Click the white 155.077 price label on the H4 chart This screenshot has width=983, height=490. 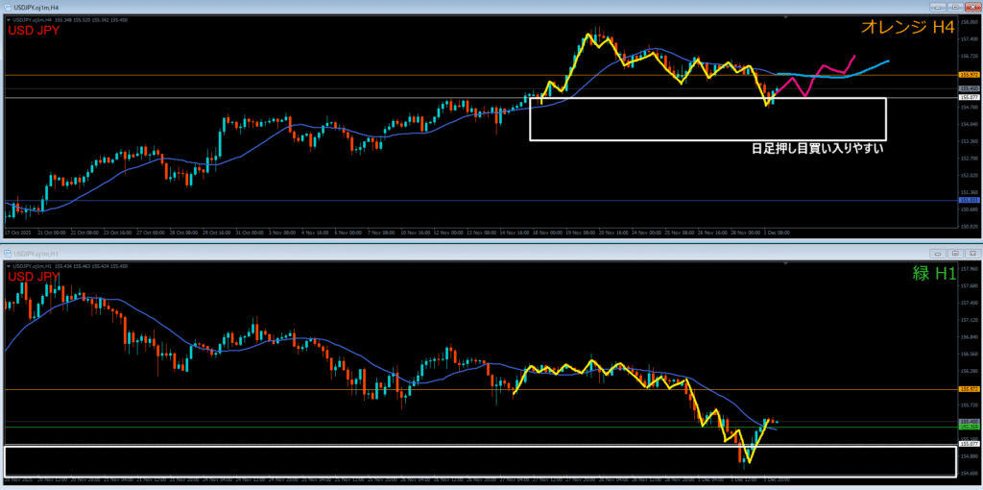tap(969, 97)
